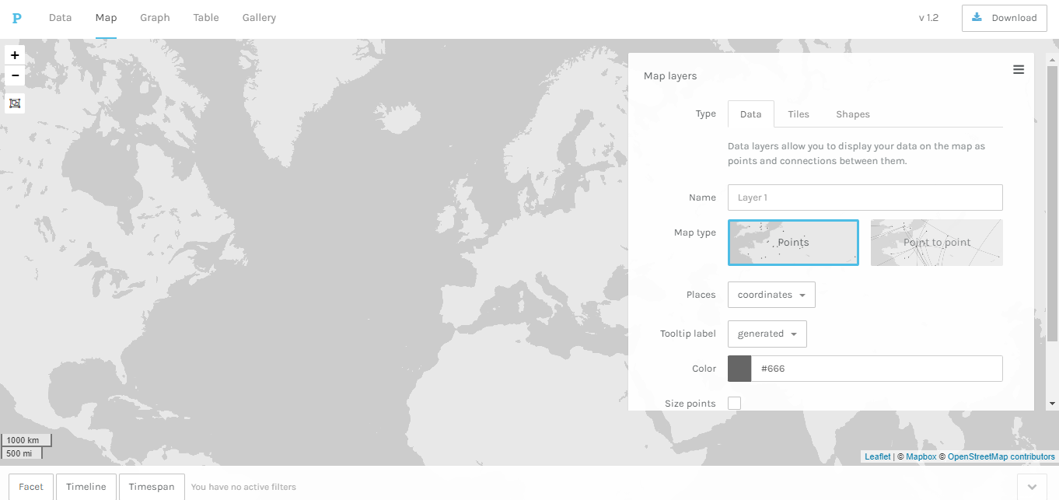Open the Gallery view
Viewport: 1059px width, 500px height.
(x=259, y=18)
